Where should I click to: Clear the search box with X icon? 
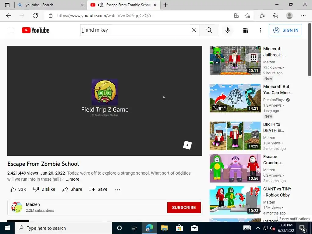tap(194, 30)
